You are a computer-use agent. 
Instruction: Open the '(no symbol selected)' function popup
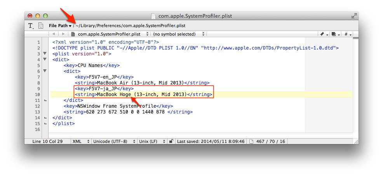179,34
